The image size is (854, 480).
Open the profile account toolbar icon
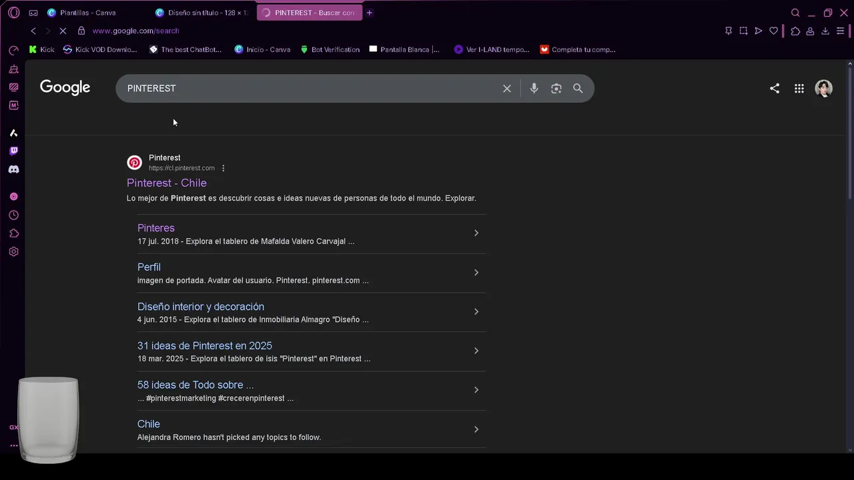coord(810,31)
